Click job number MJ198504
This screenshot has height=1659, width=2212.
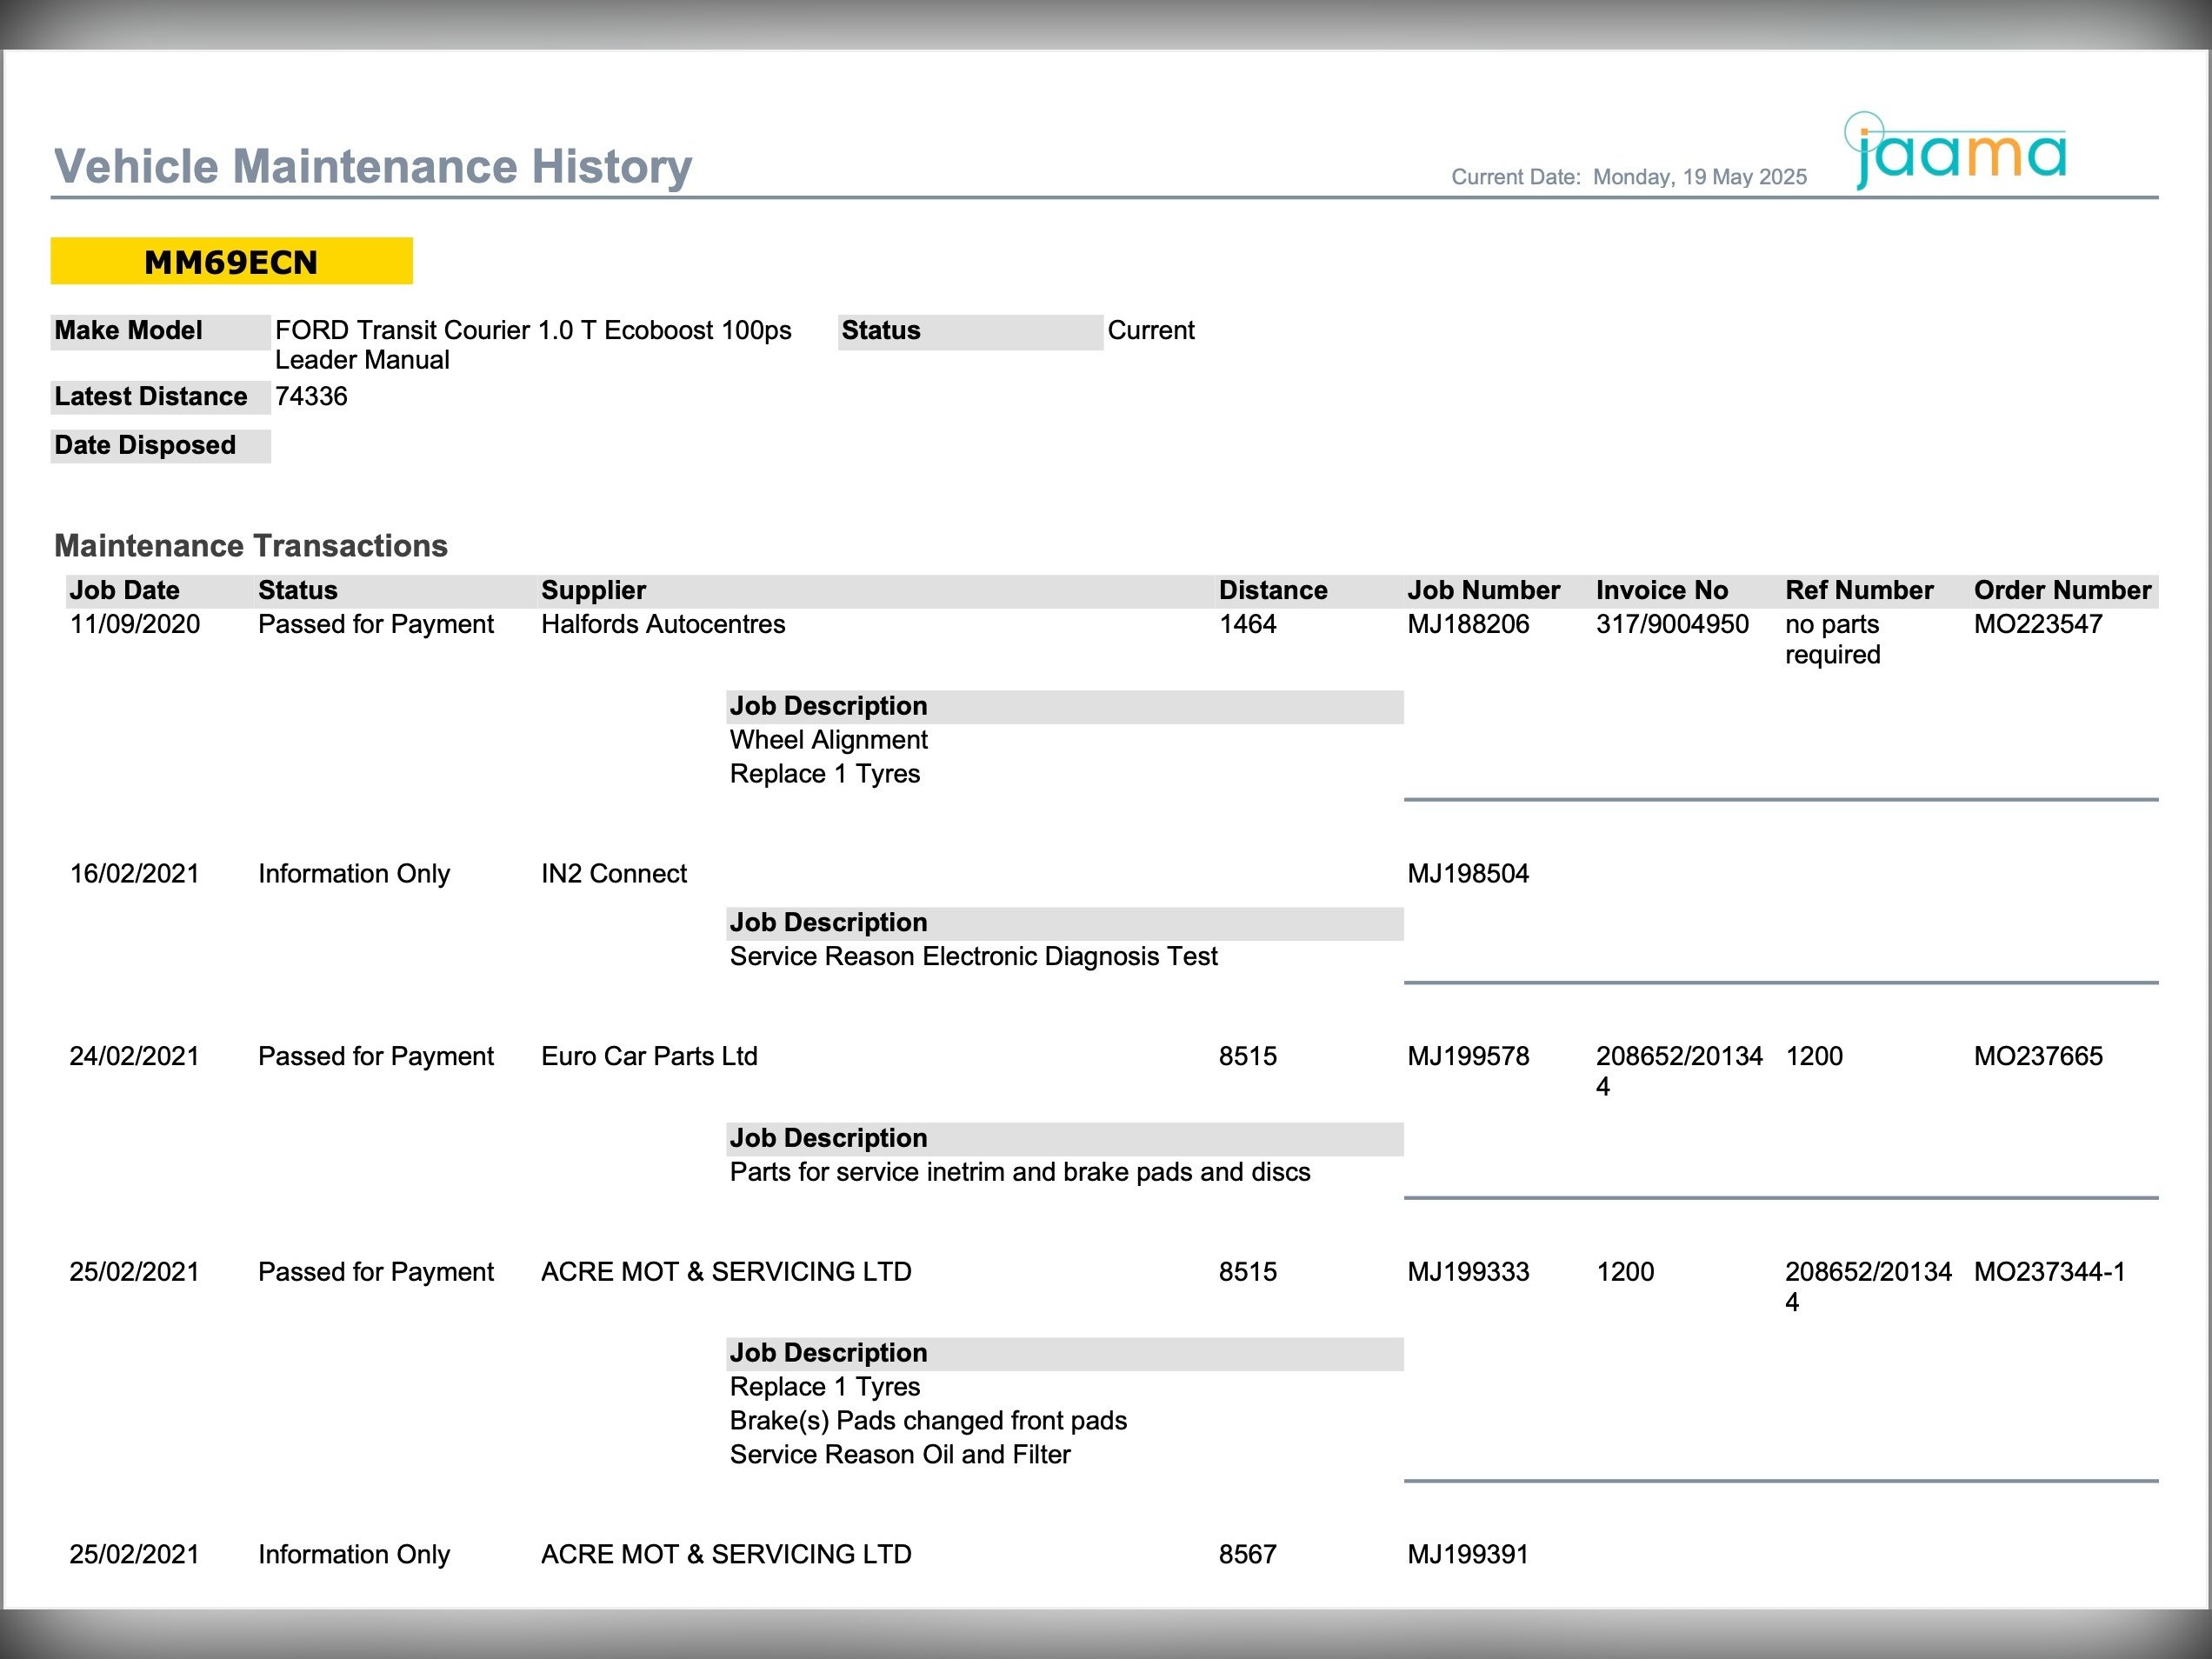tap(1468, 873)
